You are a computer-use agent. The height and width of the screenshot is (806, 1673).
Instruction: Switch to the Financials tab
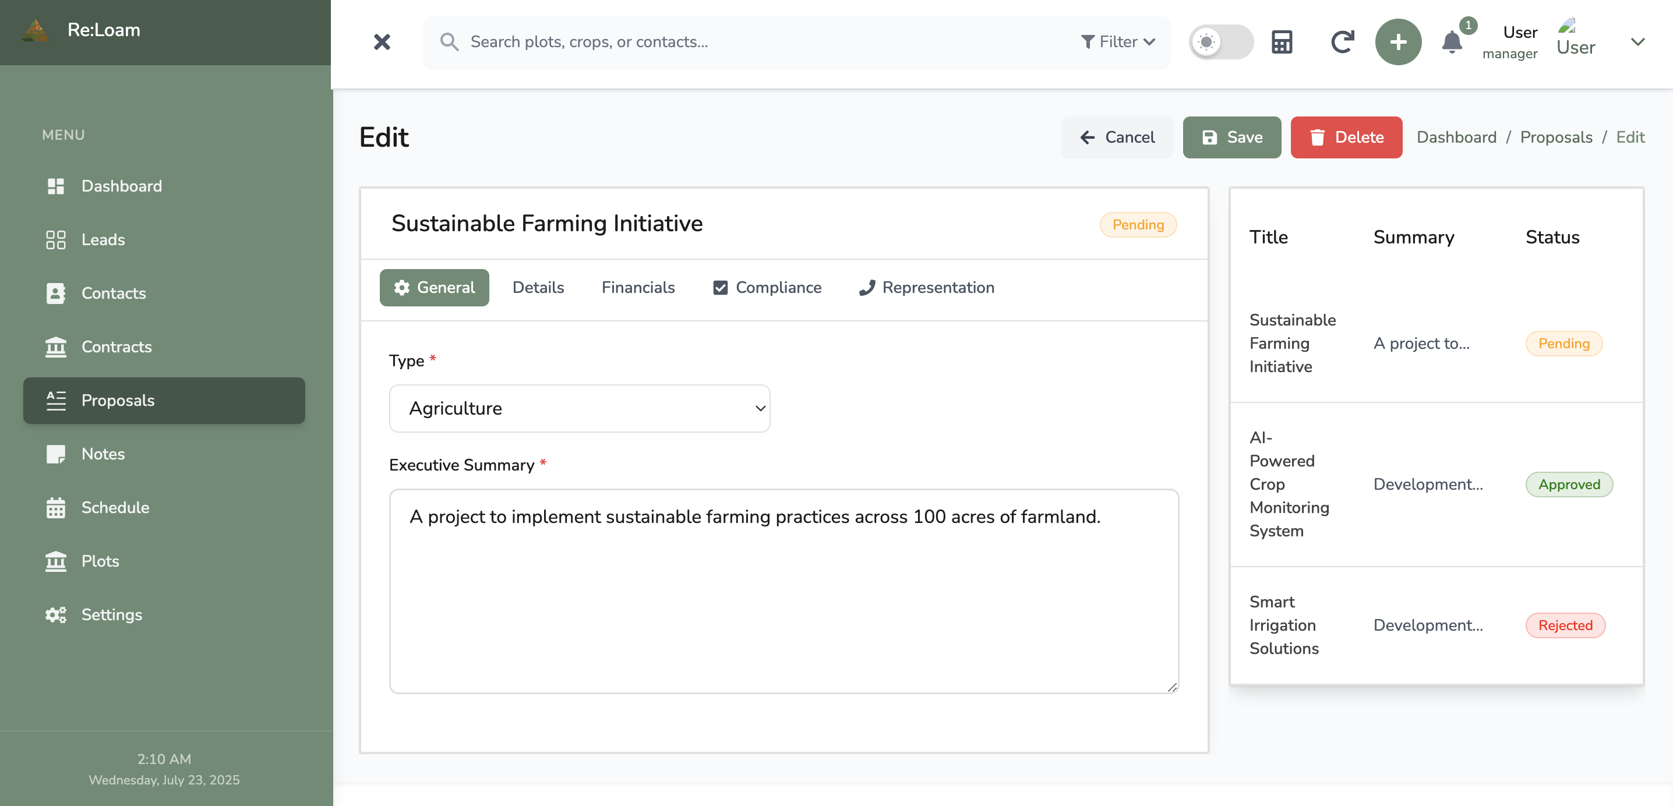click(x=638, y=287)
